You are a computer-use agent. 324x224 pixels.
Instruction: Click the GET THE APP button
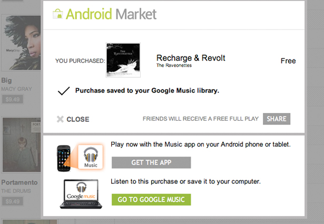pos(151,162)
